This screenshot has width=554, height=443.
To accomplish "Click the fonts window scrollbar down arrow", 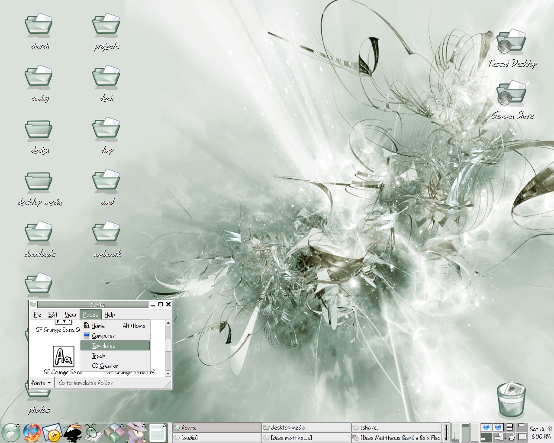I will pos(168,373).
